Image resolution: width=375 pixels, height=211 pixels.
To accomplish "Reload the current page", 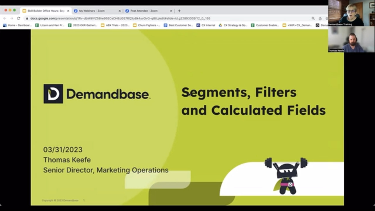I will tap(18, 18).
